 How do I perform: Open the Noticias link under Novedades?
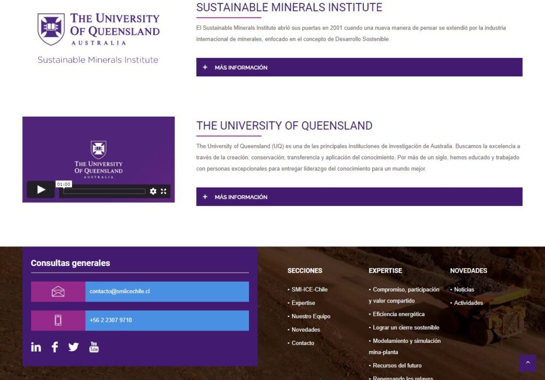464,289
